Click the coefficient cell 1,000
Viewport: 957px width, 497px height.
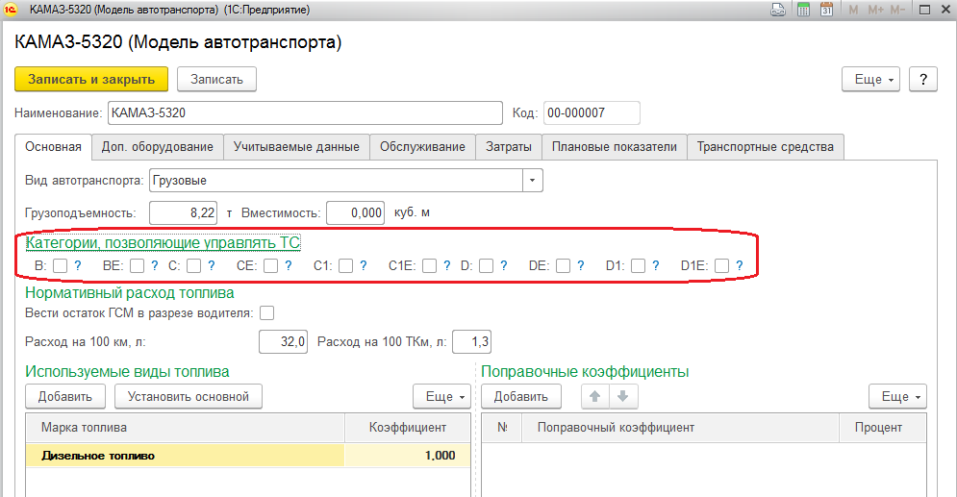coord(408,456)
